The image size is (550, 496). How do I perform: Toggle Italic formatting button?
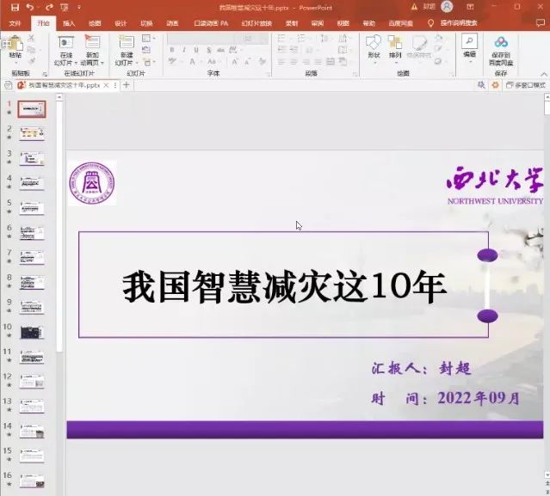[x=183, y=50]
